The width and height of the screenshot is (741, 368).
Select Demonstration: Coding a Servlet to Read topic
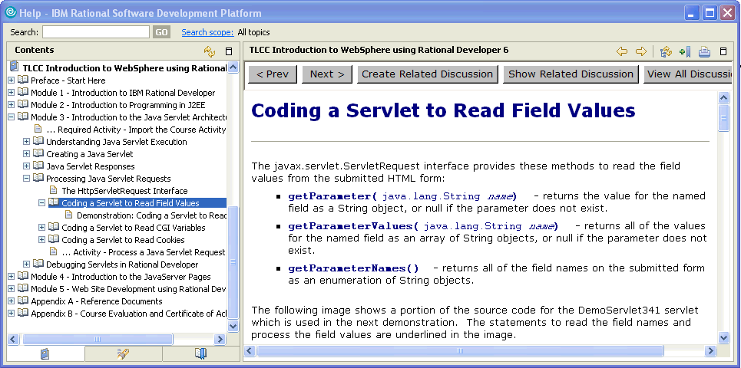pyautogui.click(x=151, y=215)
